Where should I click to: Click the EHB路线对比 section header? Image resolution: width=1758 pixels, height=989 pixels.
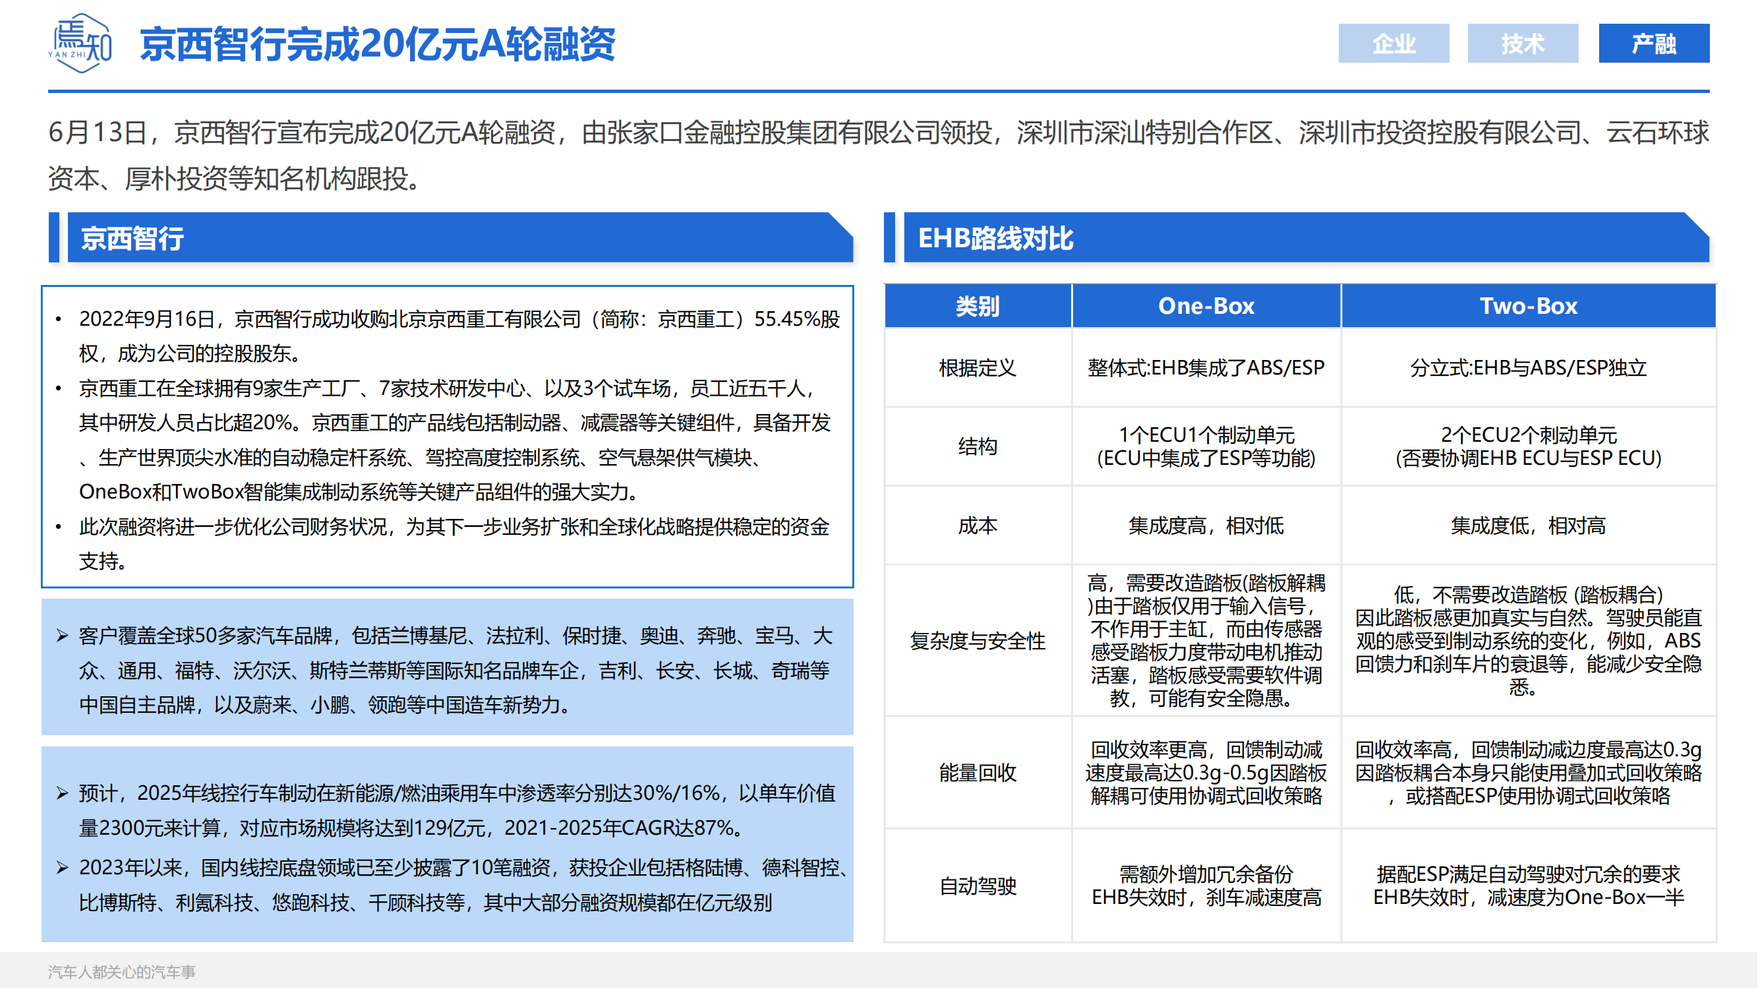pyautogui.click(x=1306, y=238)
